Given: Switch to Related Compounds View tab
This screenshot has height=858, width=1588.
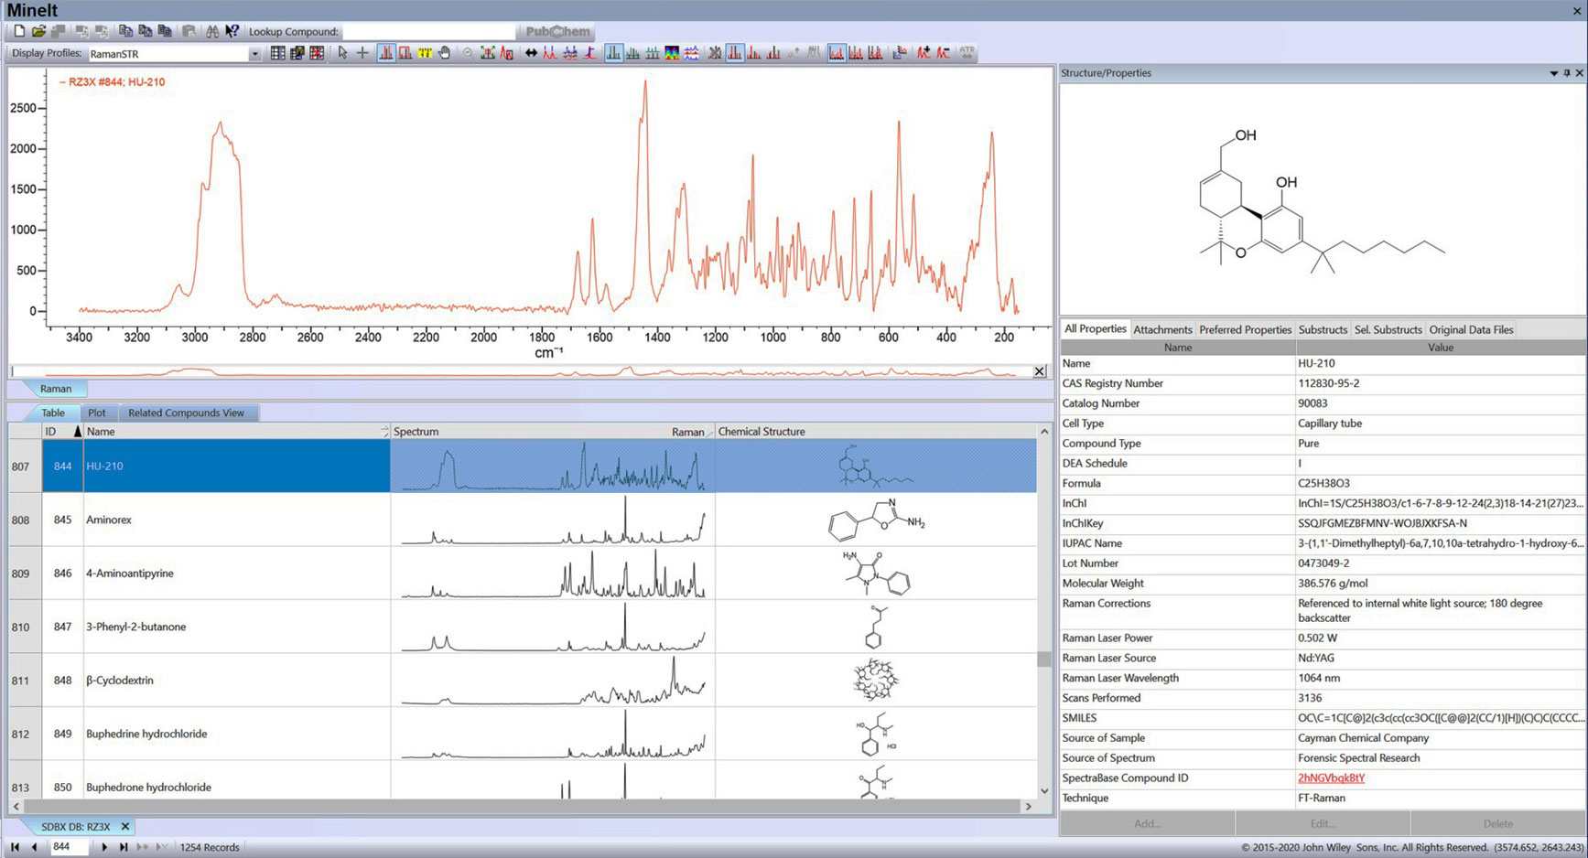Looking at the screenshot, I should pyautogui.click(x=186, y=413).
